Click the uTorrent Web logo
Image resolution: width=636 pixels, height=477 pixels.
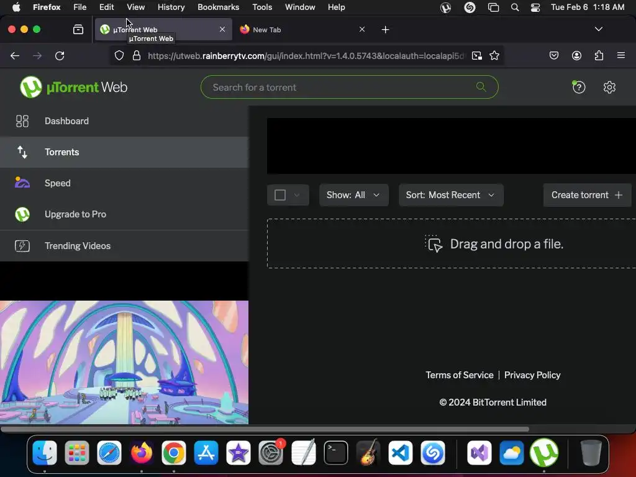pos(74,87)
